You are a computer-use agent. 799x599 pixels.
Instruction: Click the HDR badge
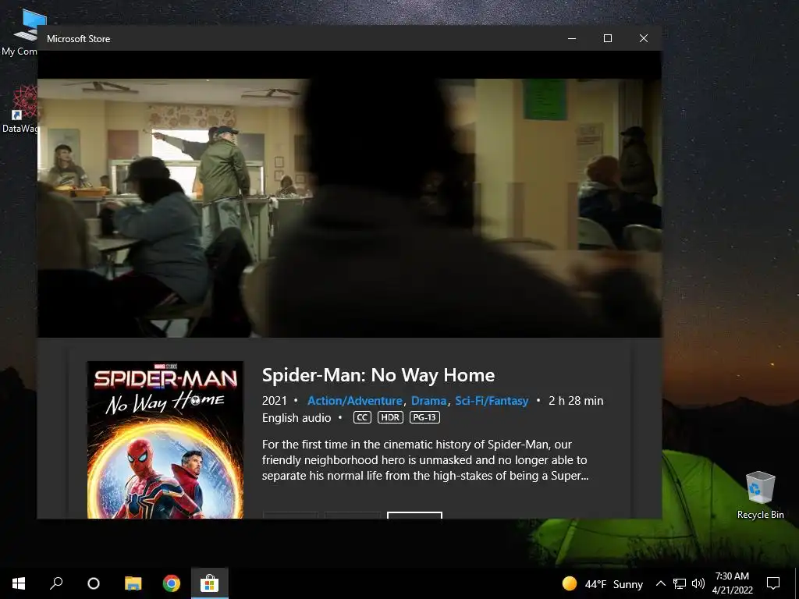coord(390,418)
